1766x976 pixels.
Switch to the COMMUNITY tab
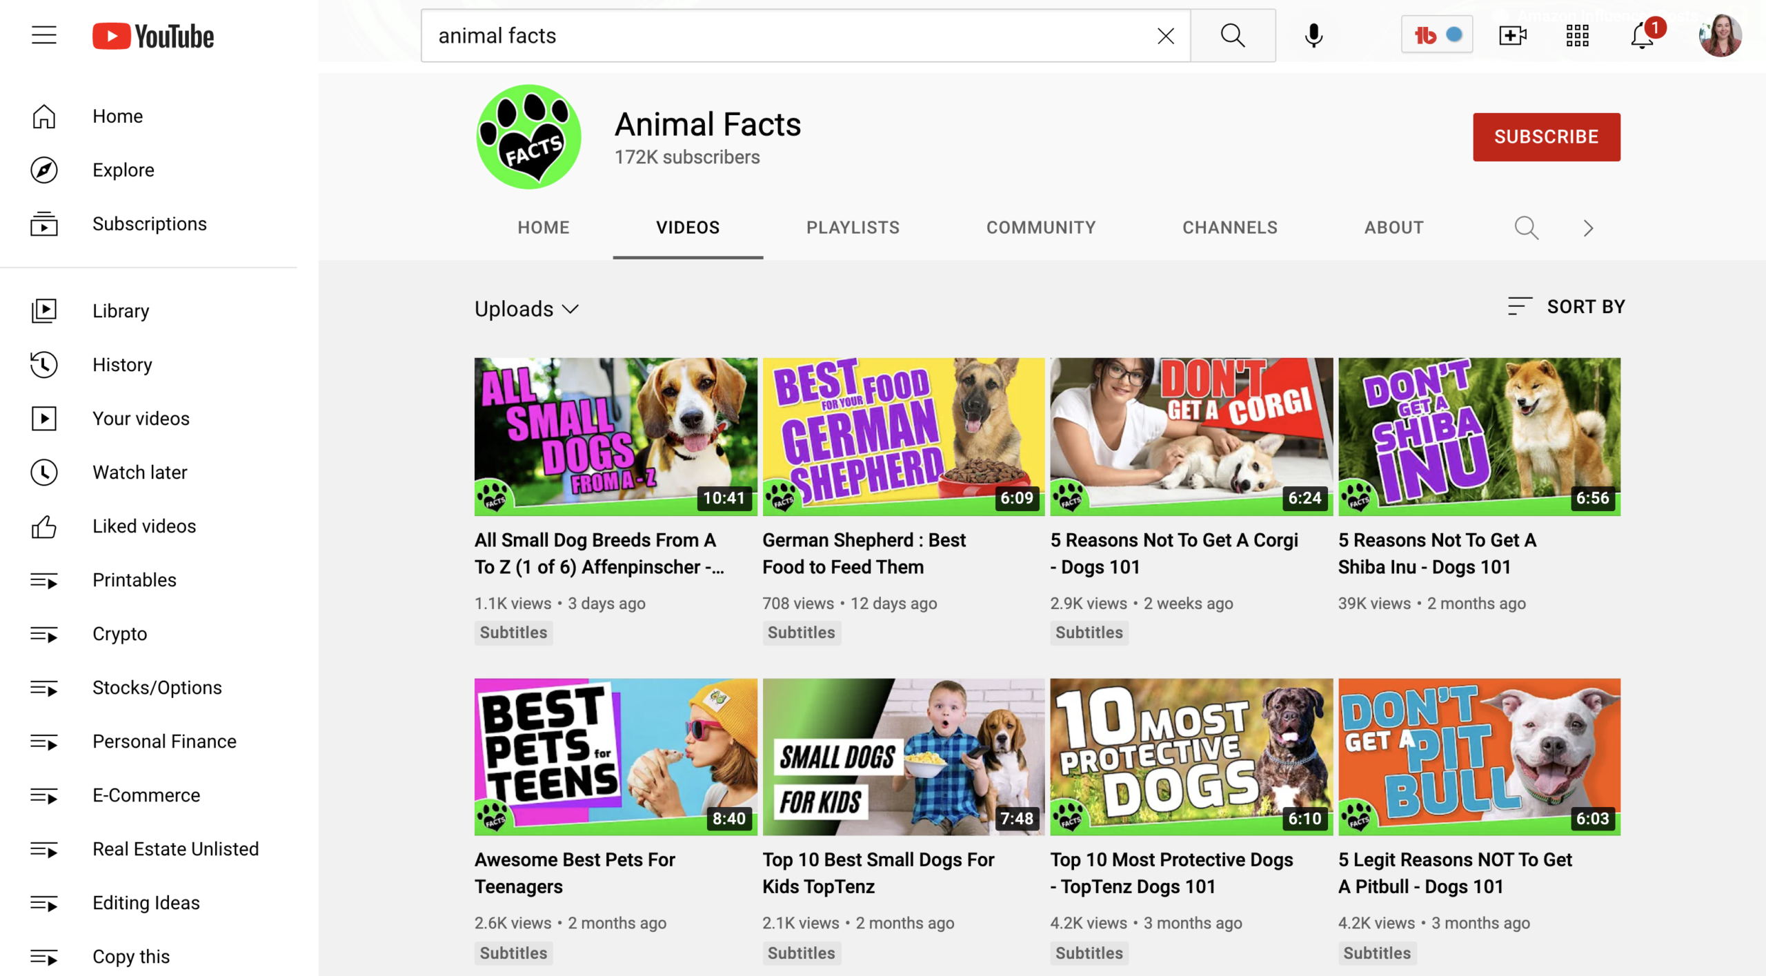point(1041,228)
